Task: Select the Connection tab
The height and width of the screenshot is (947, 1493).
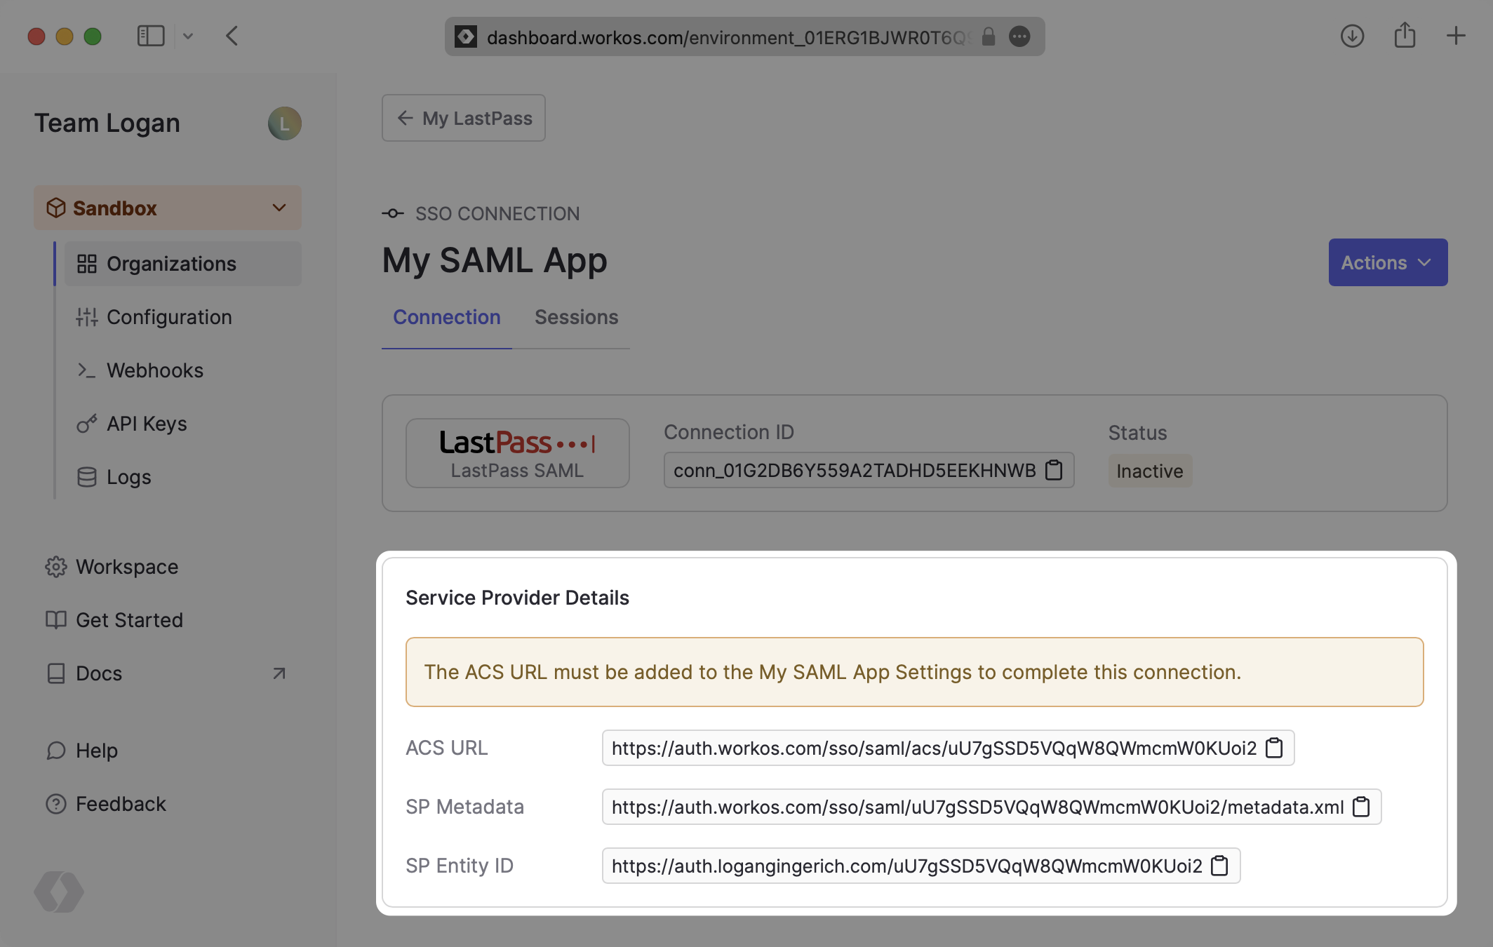Action: pyautogui.click(x=446, y=317)
